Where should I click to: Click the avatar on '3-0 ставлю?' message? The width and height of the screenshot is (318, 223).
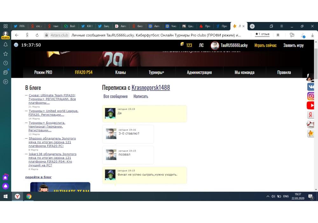[x=111, y=133]
